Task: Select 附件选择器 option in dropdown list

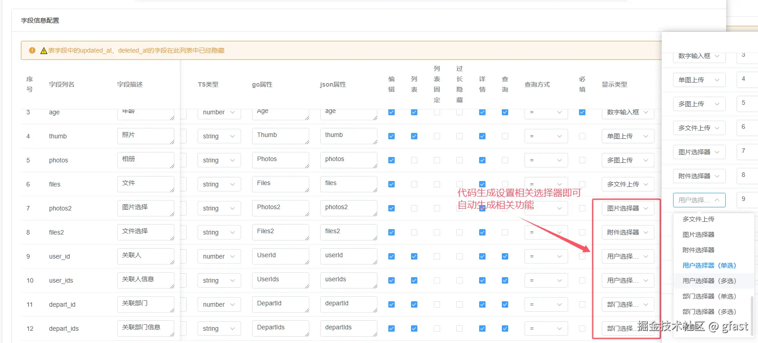Action: point(713,250)
